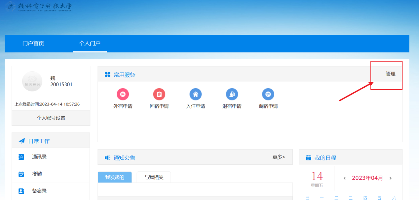Click the 通讯录 contacts icon
The image size is (419, 200).
21,157
